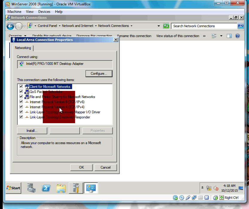The image size is (249, 209).
Task: Select the Networking tab
Action: (x=23, y=48)
